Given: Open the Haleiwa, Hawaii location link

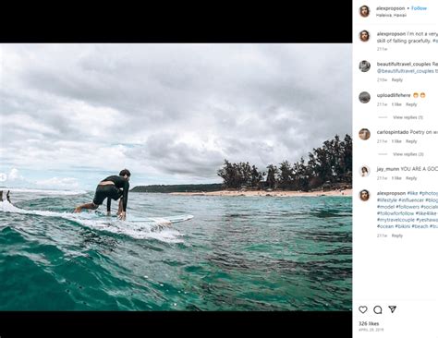Looking at the screenshot, I should 391,15.
